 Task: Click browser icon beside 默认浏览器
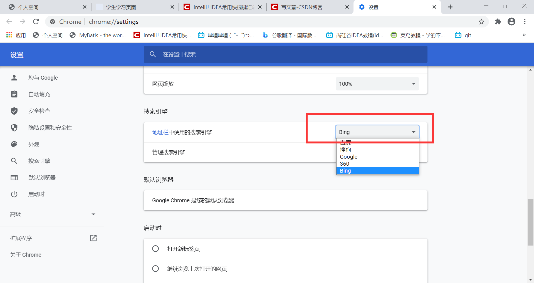(14, 178)
